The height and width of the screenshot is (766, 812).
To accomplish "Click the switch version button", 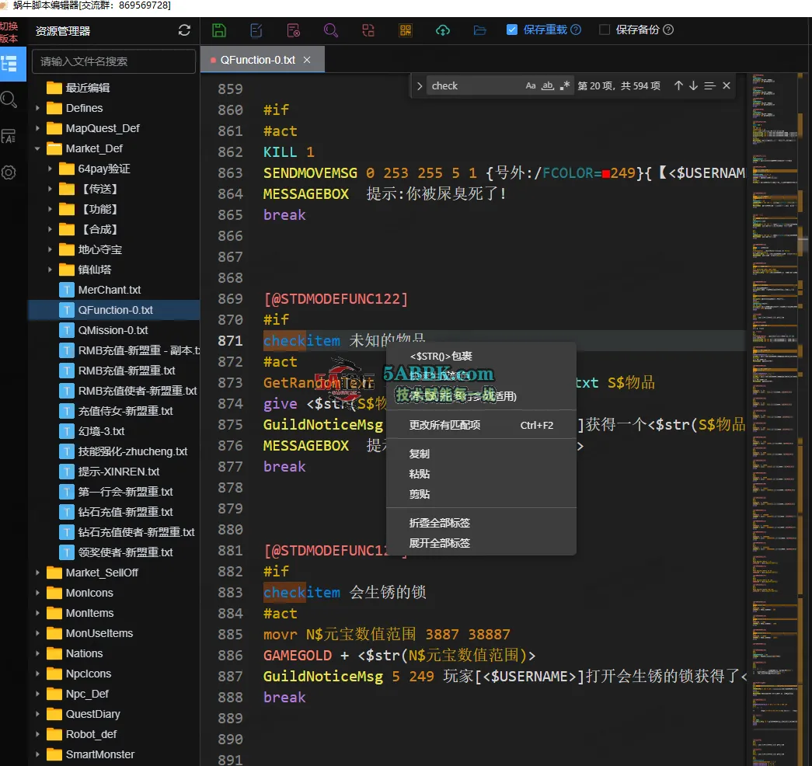I will pos(9,32).
